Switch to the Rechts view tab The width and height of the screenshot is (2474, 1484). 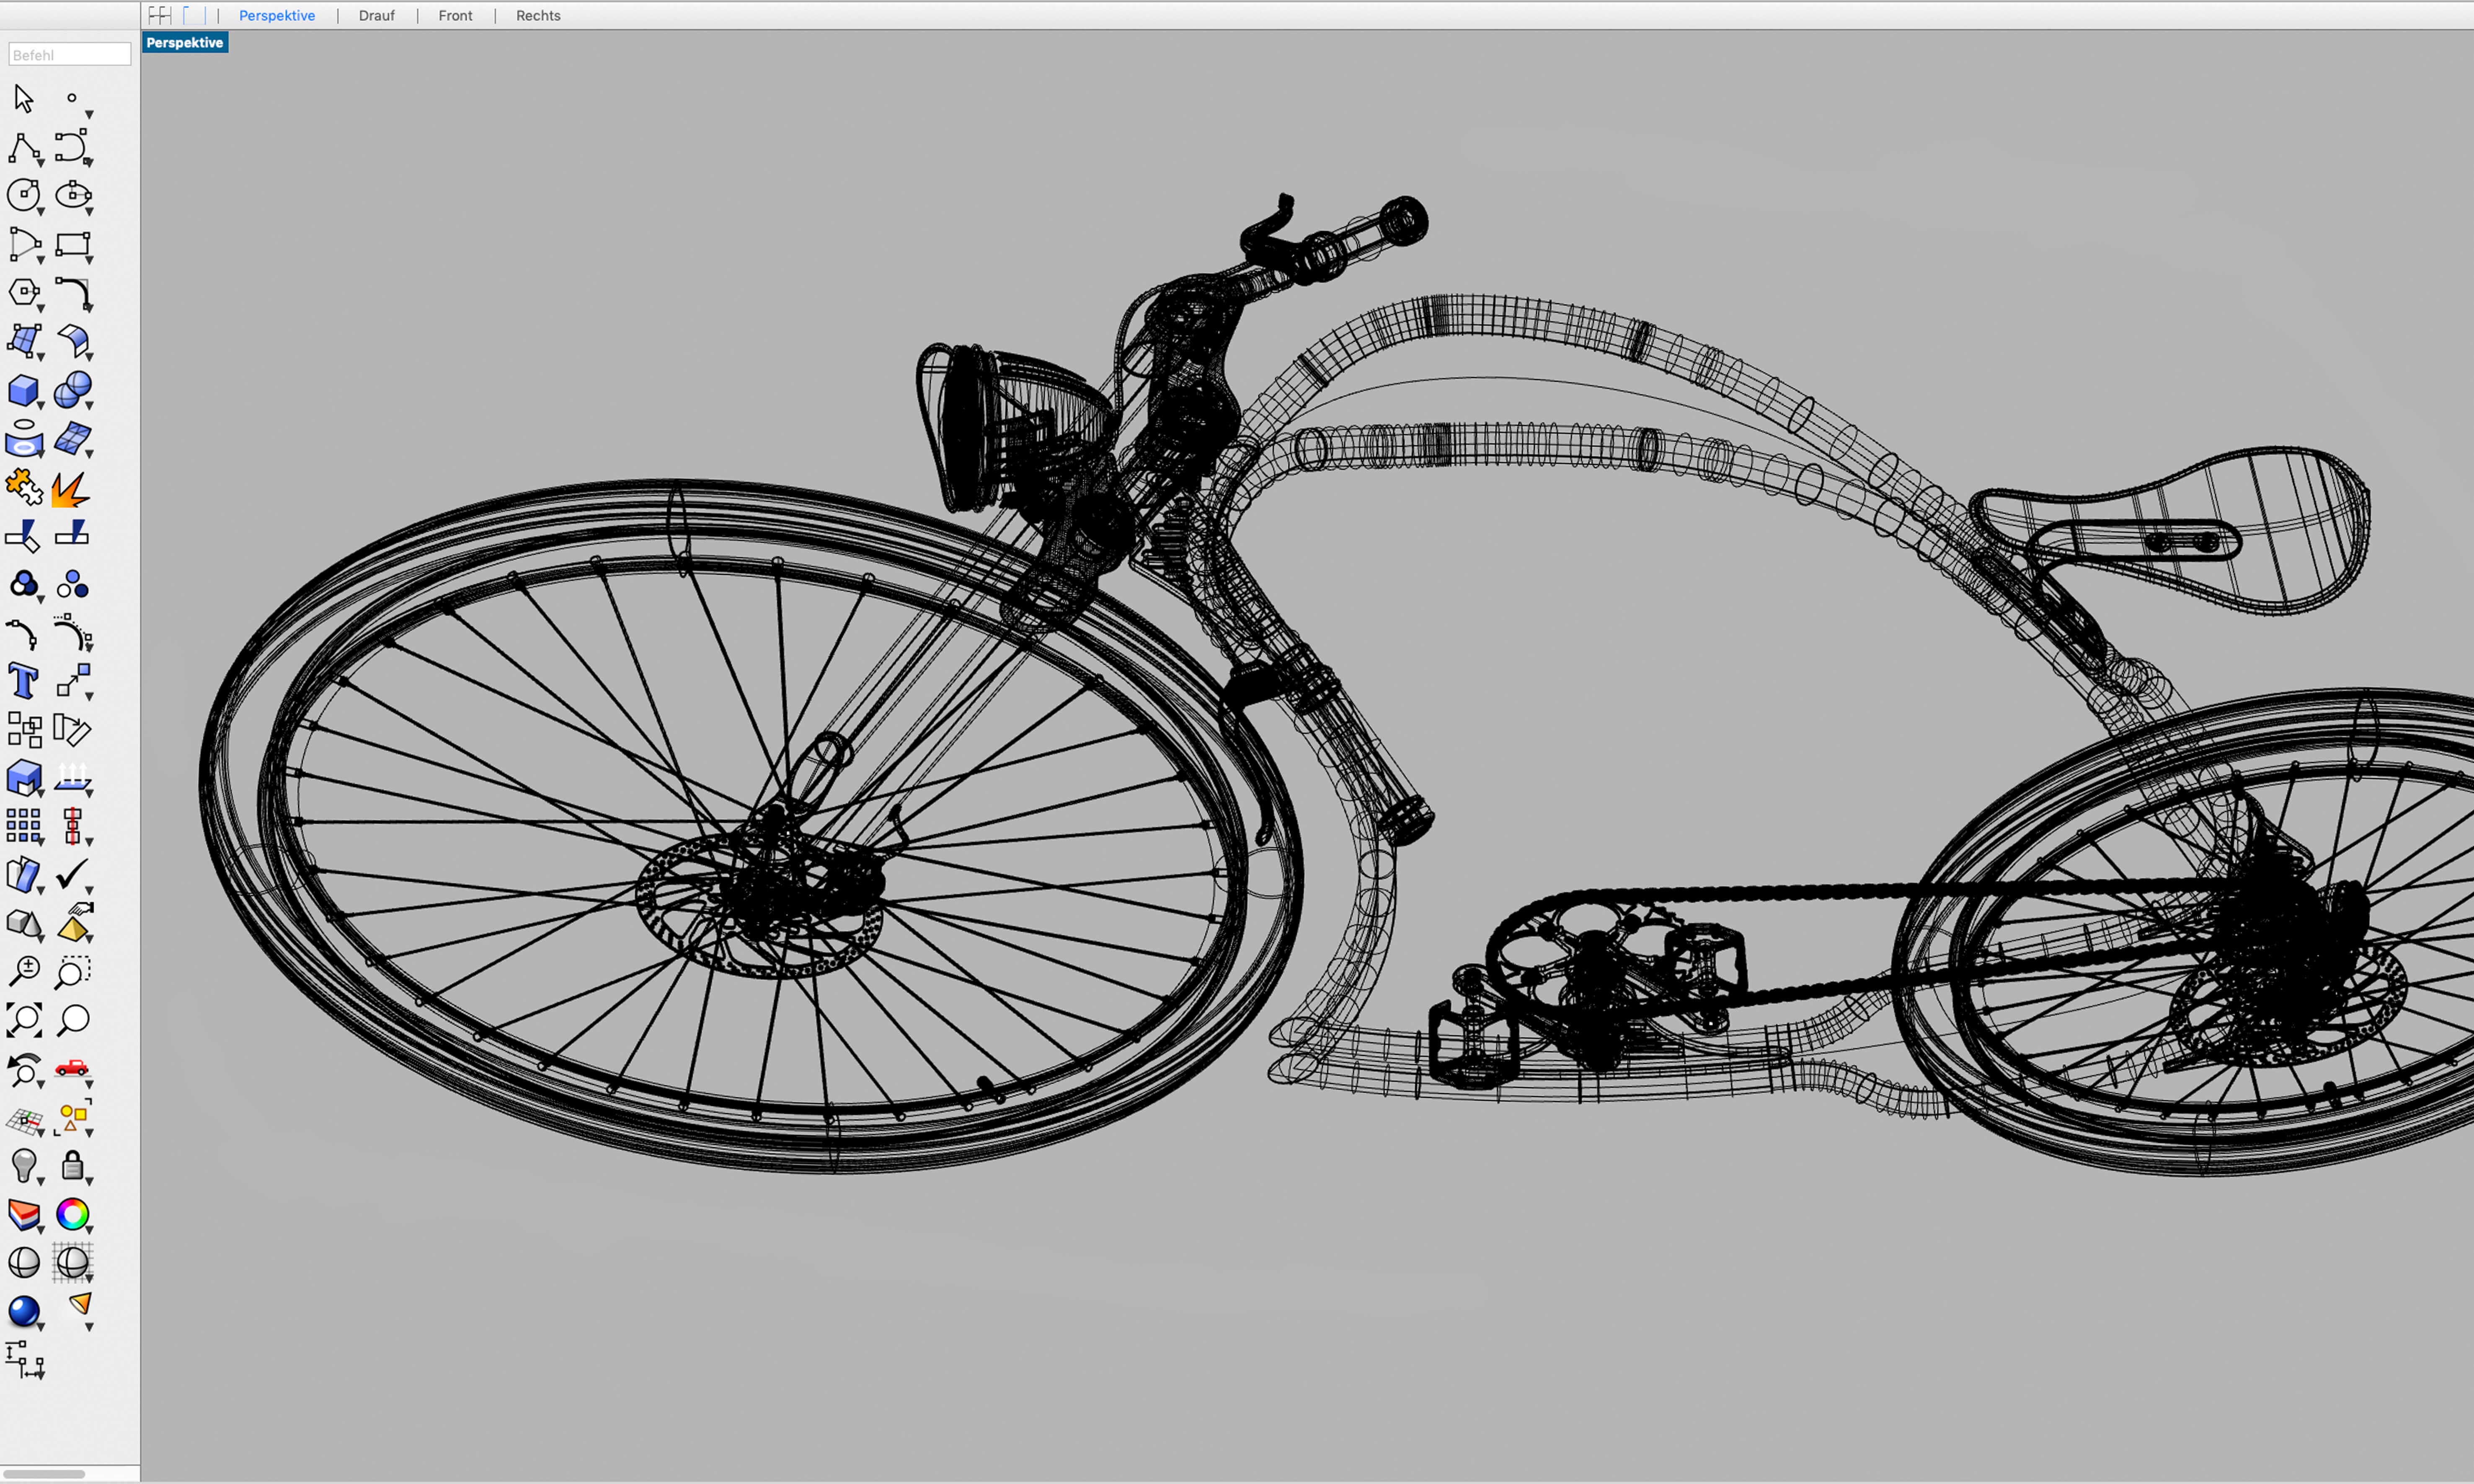tap(538, 16)
